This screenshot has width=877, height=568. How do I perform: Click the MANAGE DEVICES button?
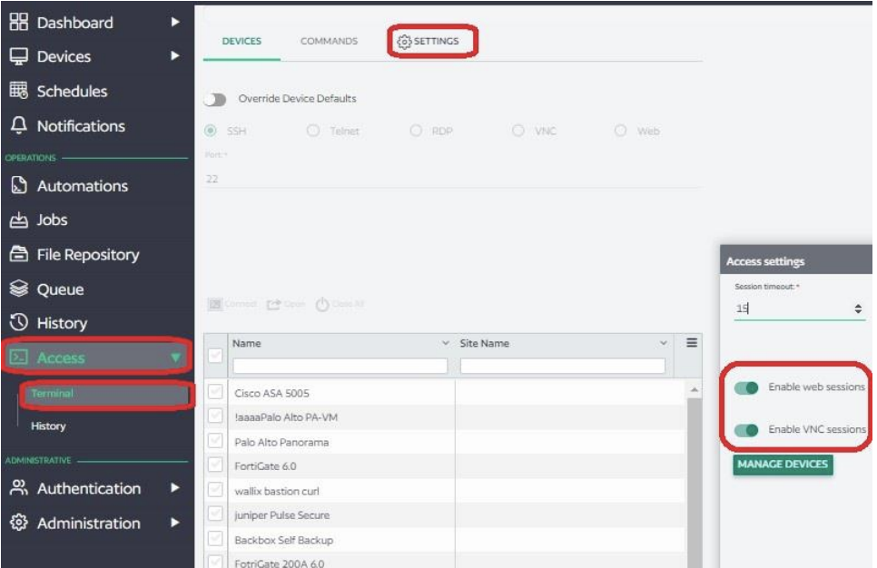tap(784, 465)
